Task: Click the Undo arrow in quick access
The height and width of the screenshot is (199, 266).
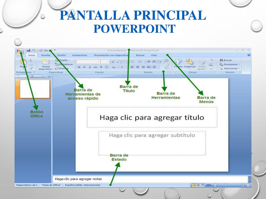Action: [34, 50]
